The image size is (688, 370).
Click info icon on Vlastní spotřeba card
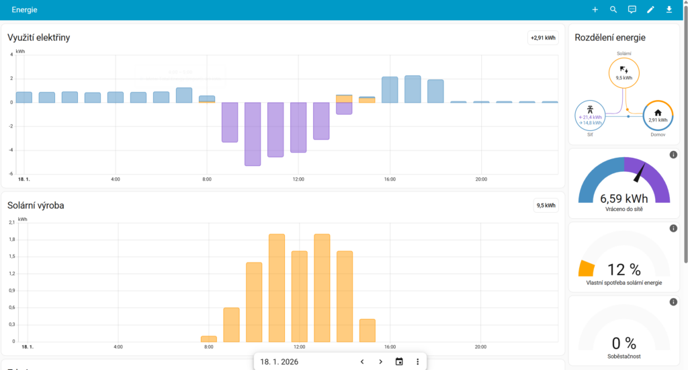(673, 228)
